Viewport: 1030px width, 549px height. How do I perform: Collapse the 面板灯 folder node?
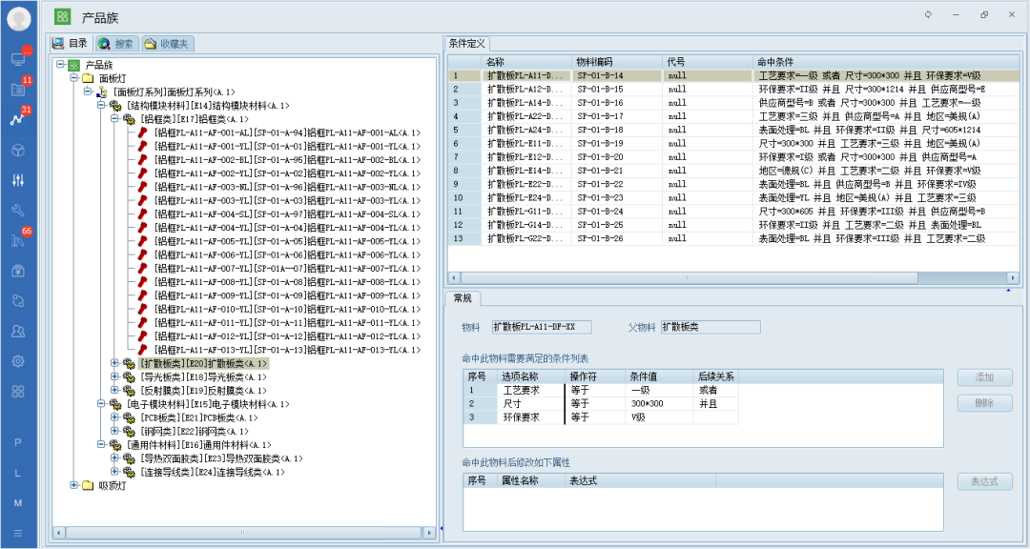(x=74, y=78)
